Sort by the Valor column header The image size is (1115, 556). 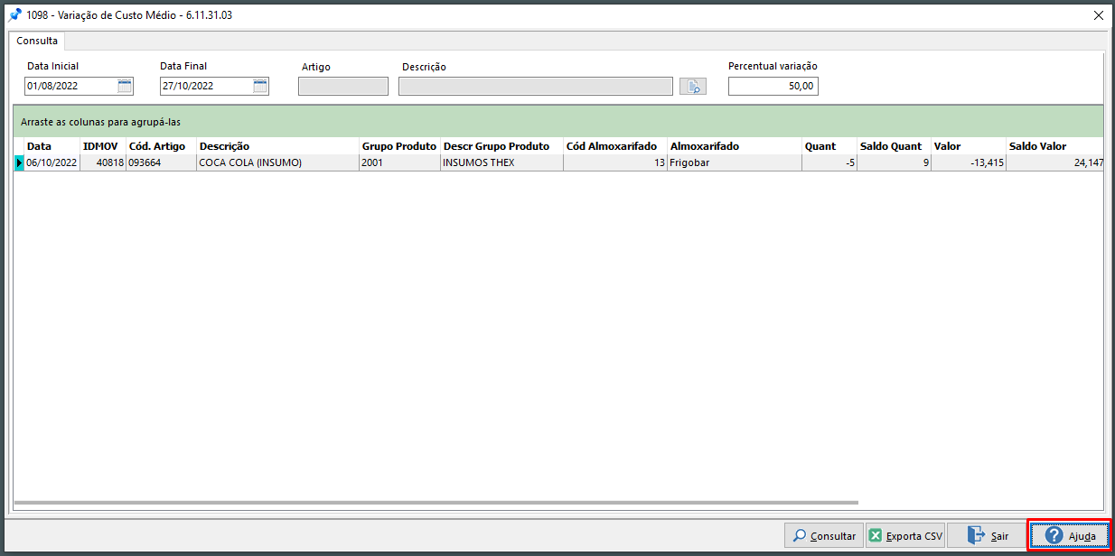click(969, 146)
